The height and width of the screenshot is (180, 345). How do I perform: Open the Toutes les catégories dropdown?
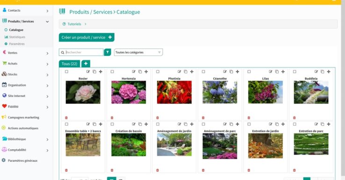(x=138, y=52)
